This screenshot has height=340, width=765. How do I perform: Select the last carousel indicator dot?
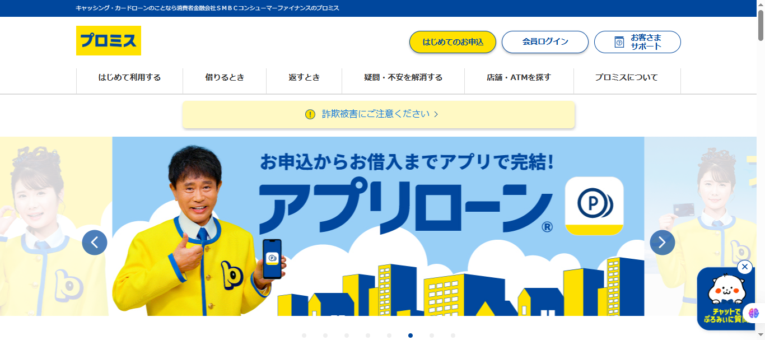point(453,336)
